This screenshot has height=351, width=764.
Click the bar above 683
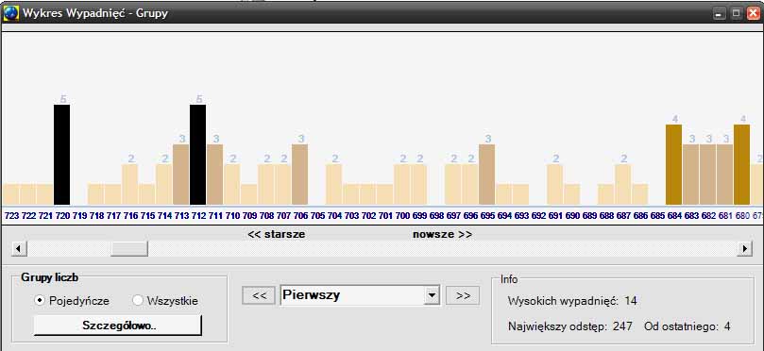[x=691, y=175]
